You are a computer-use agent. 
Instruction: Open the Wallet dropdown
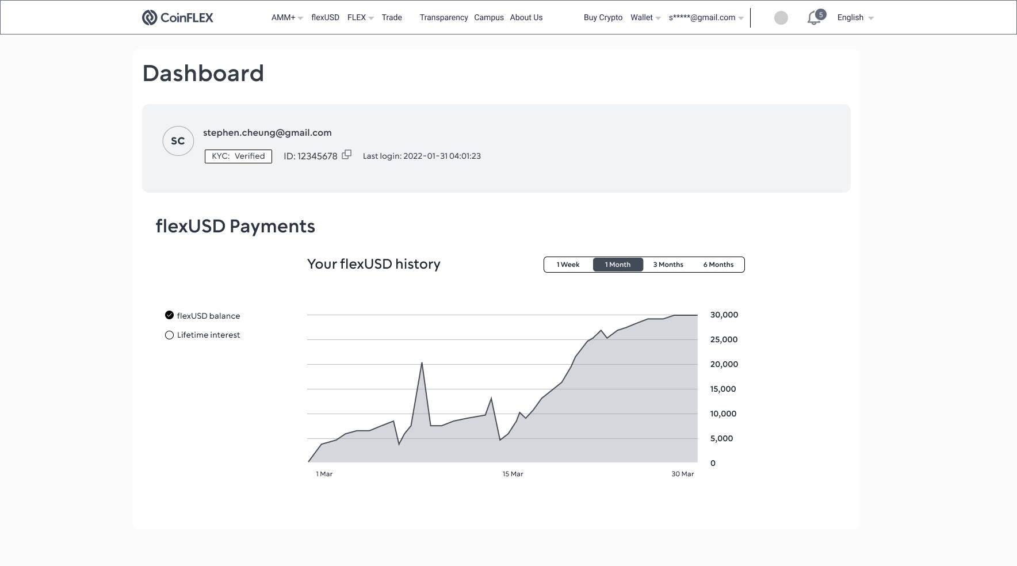(645, 18)
